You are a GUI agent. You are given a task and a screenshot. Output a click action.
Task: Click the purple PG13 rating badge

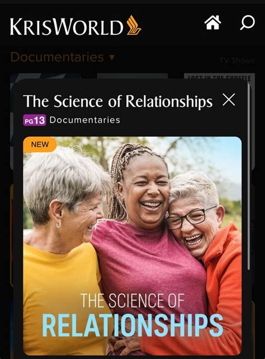[x=35, y=120]
